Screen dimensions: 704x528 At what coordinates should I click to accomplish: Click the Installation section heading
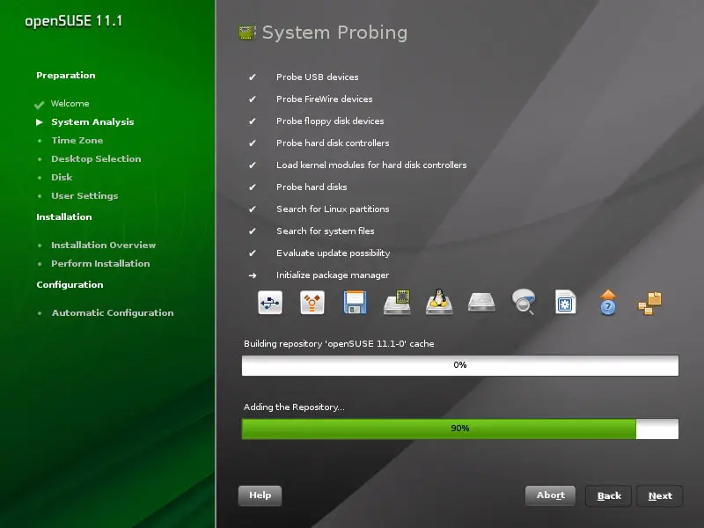[64, 216]
